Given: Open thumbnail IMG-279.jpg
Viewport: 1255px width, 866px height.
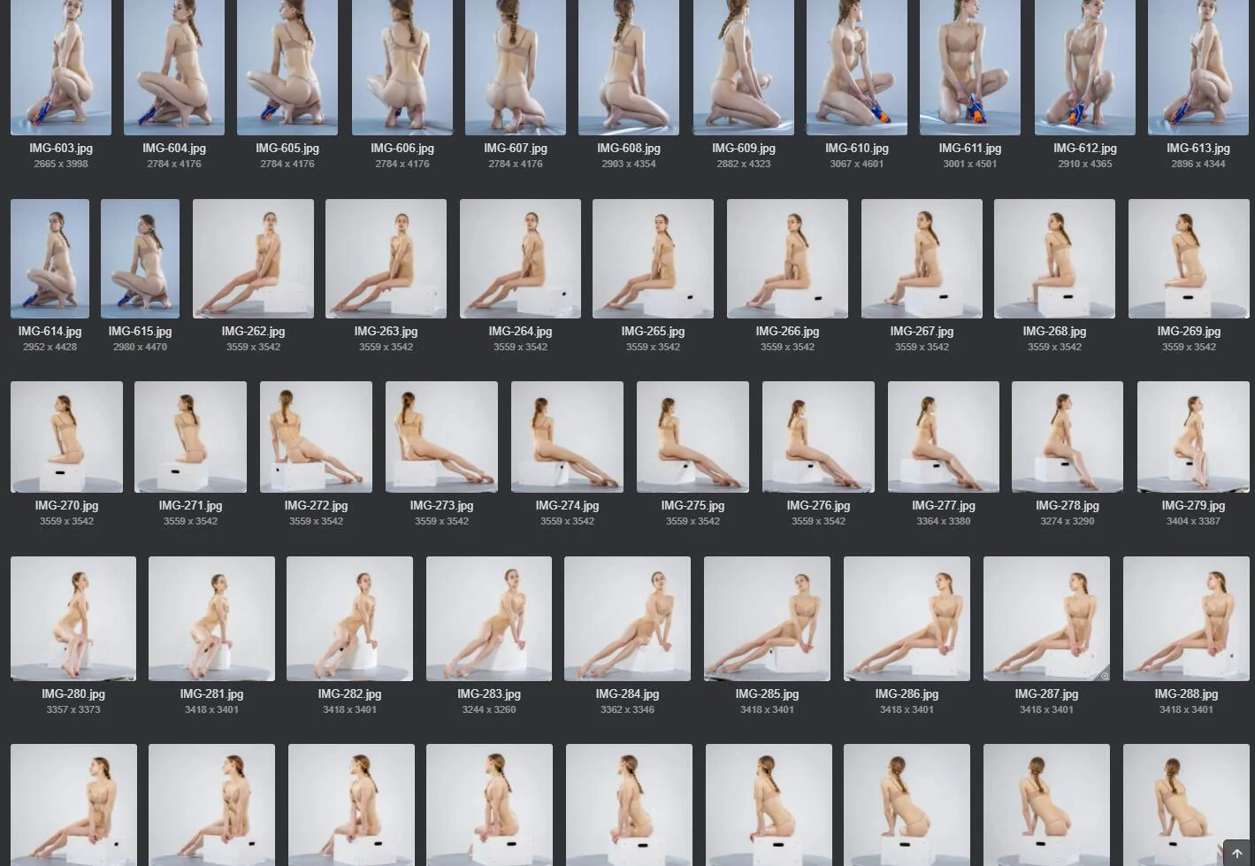Looking at the screenshot, I should [1193, 437].
